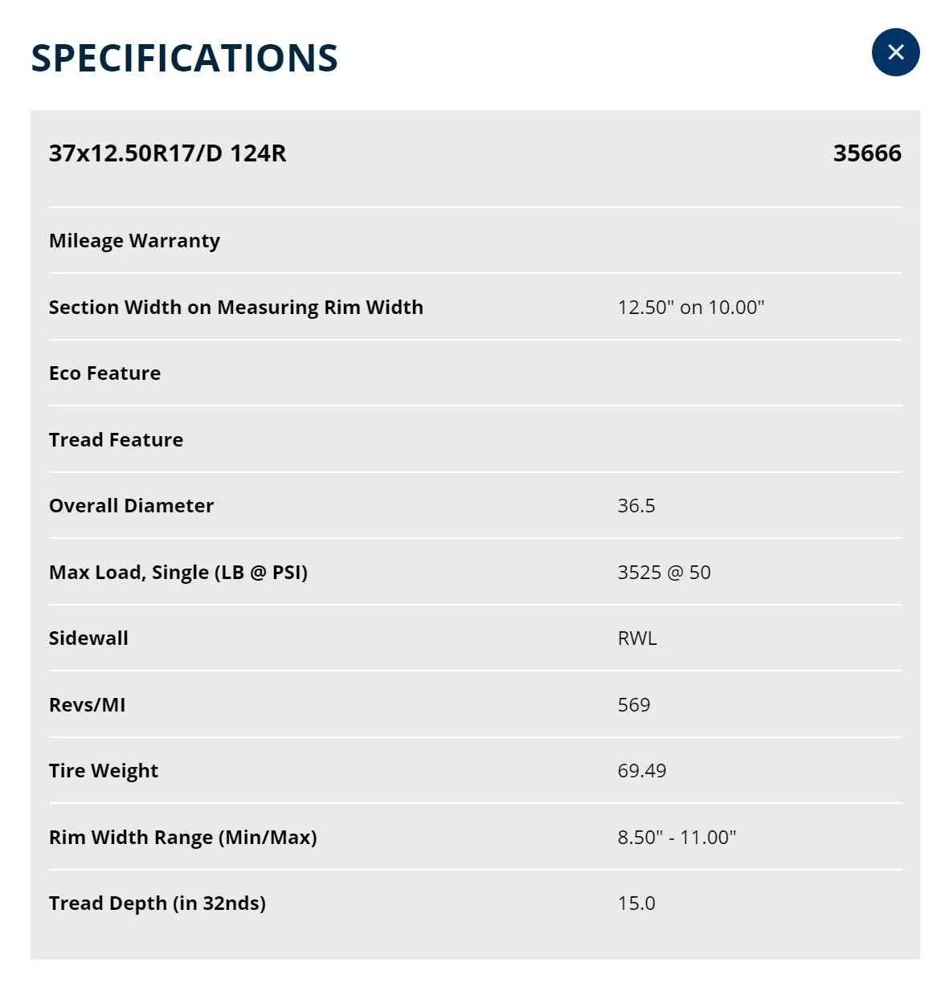Click the SPECIFICATIONS heading
Image resolution: width=949 pixels, height=987 pixels.
185,59
